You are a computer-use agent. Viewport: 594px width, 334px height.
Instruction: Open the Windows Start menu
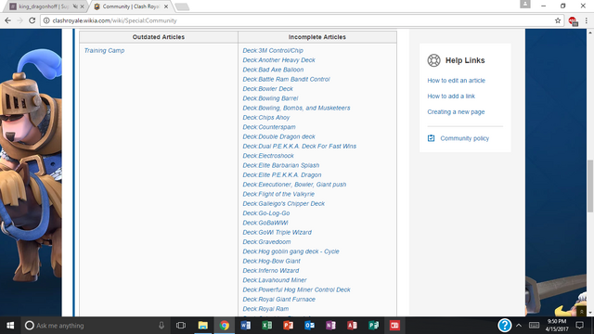pos(10,326)
